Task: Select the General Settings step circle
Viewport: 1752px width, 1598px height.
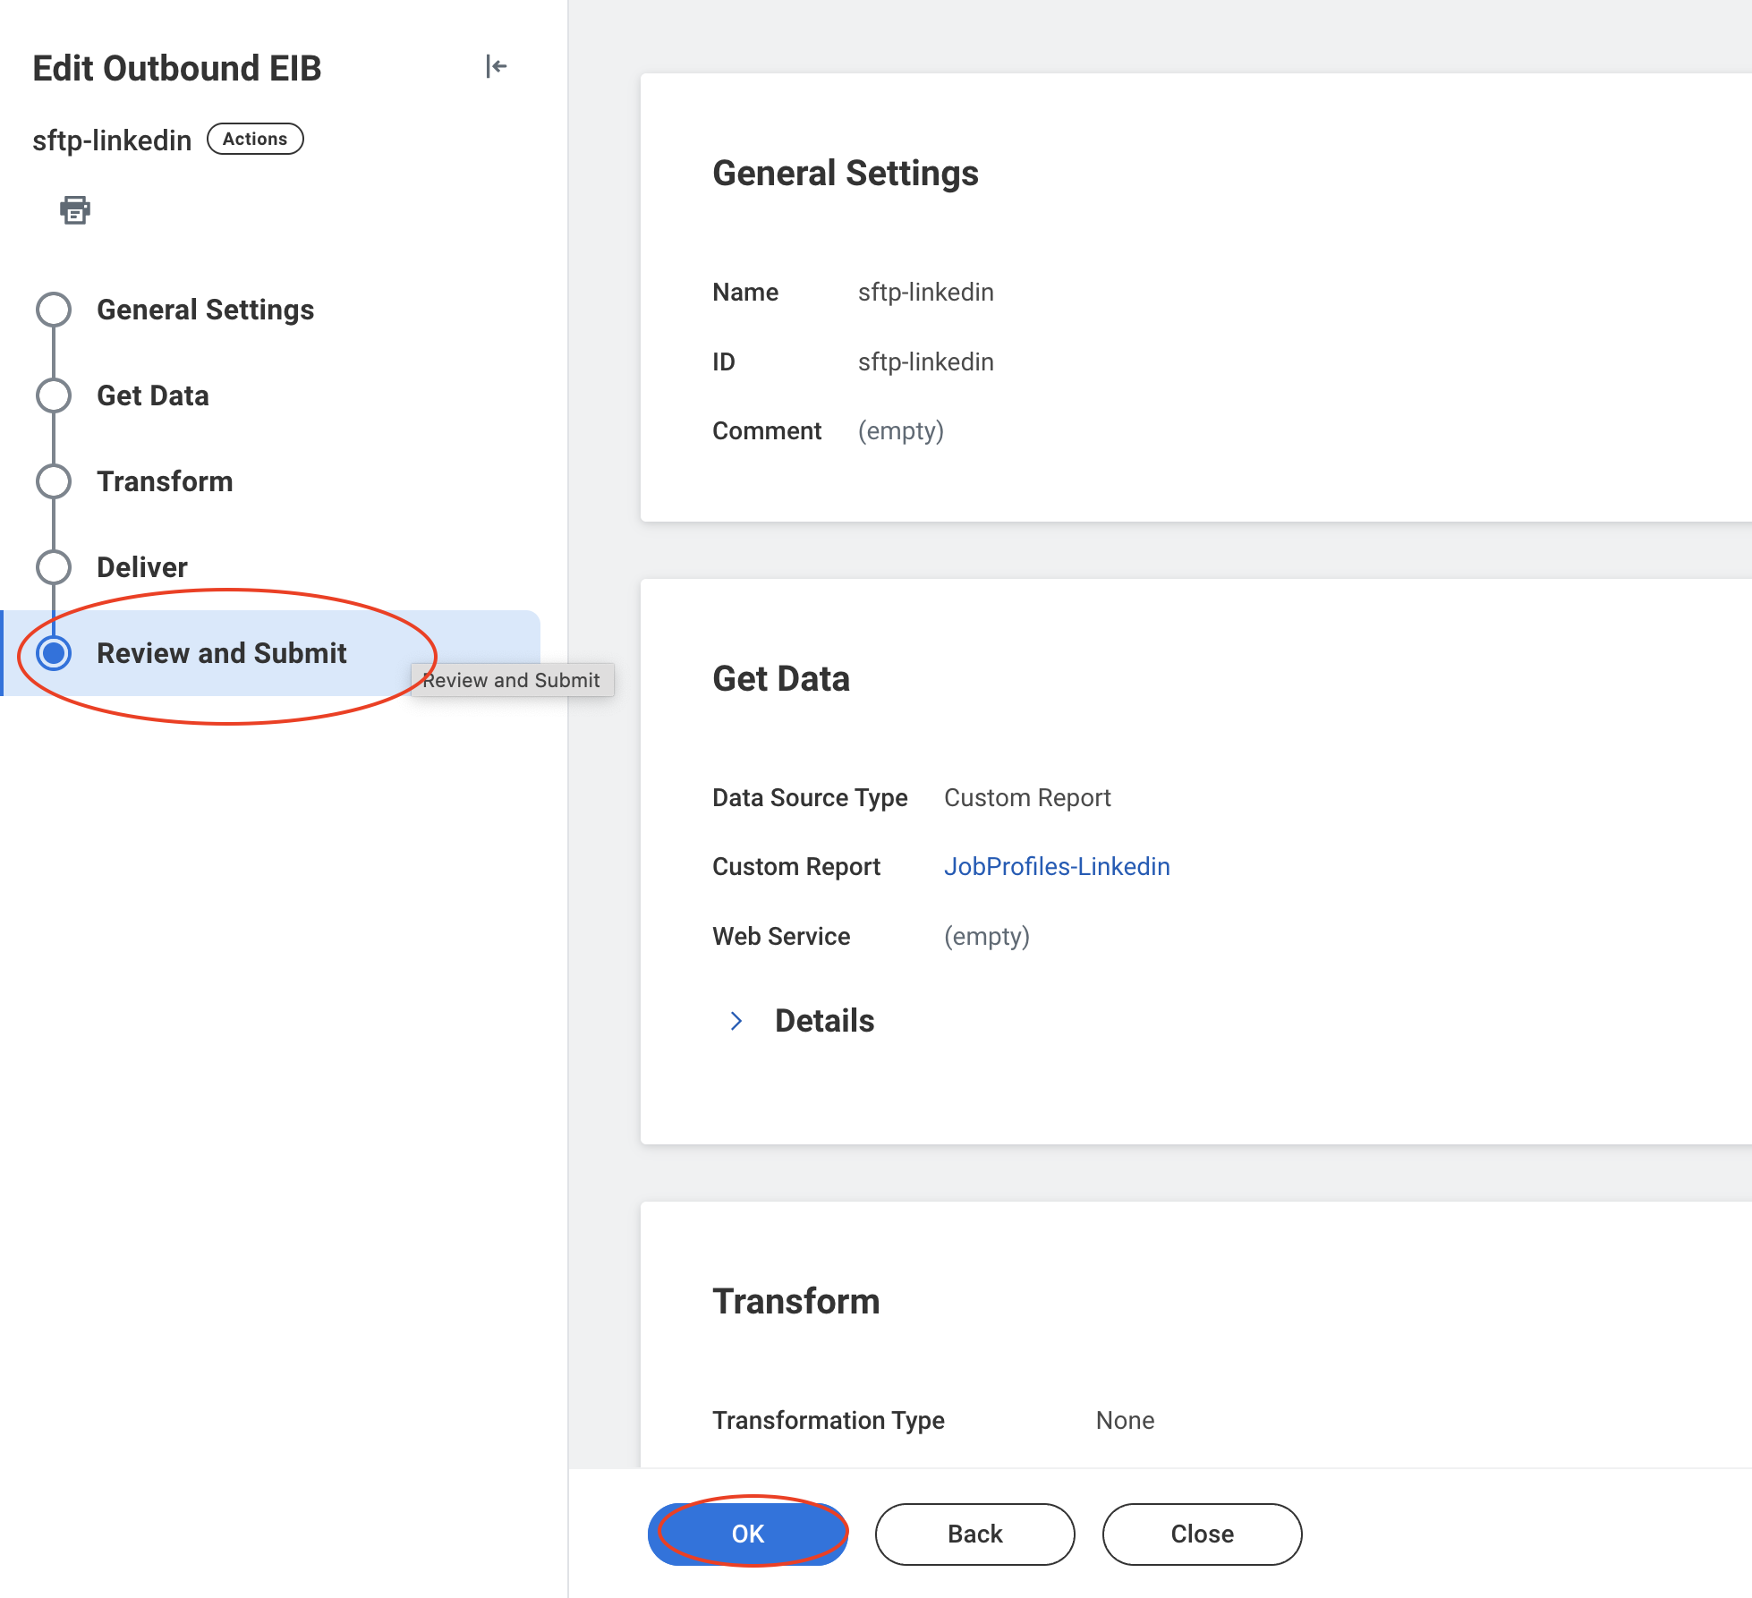Action: tap(54, 310)
